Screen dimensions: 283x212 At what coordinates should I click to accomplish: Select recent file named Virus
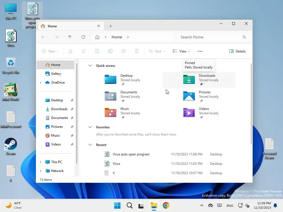163,164
